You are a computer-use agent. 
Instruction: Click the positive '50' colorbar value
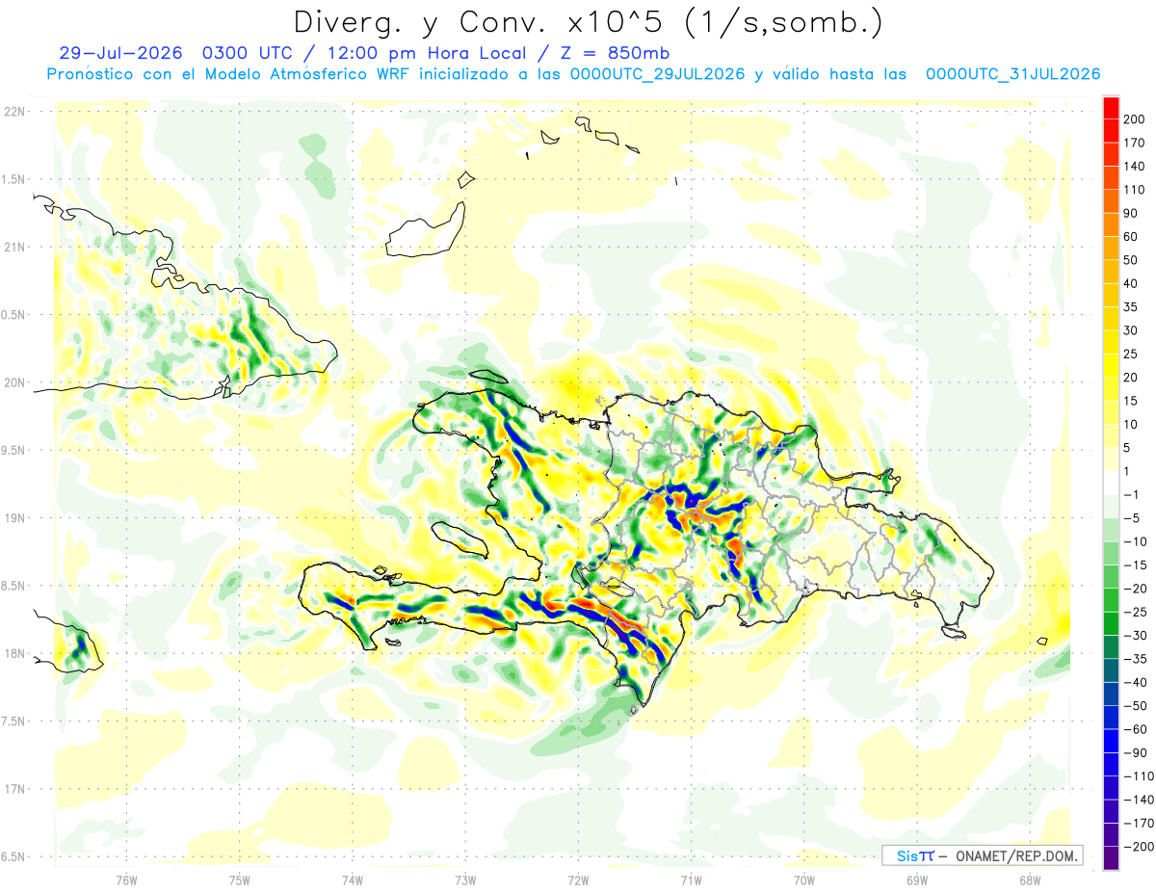pos(1132,260)
